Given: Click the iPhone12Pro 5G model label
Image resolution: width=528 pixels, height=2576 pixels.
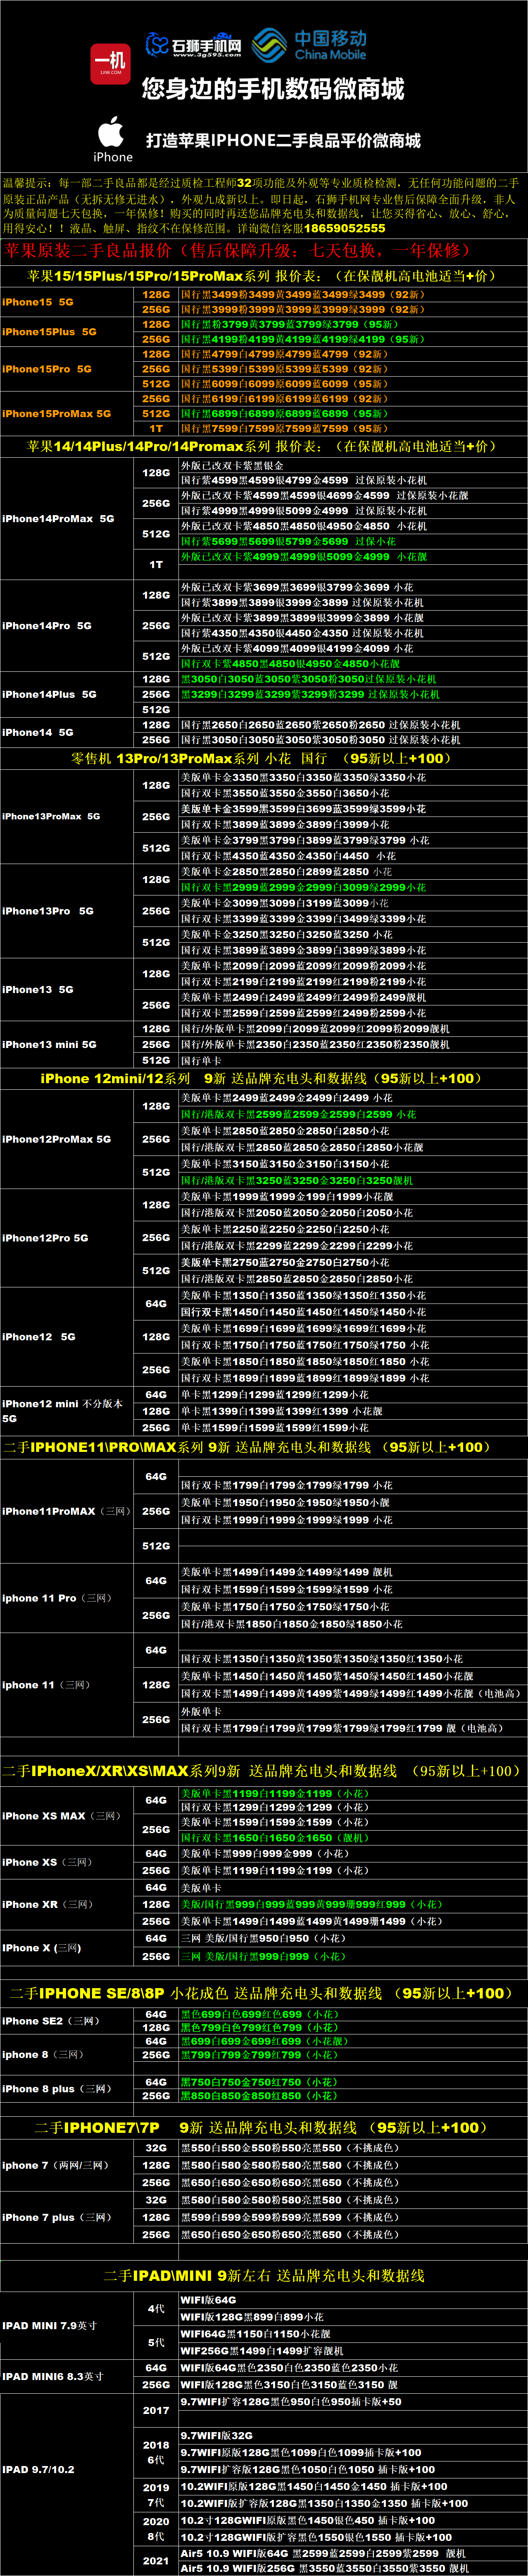Looking at the screenshot, I should [45, 1238].
